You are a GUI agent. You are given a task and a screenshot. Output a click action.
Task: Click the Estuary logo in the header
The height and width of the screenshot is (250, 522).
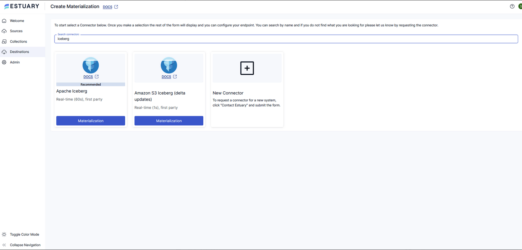click(x=22, y=6)
